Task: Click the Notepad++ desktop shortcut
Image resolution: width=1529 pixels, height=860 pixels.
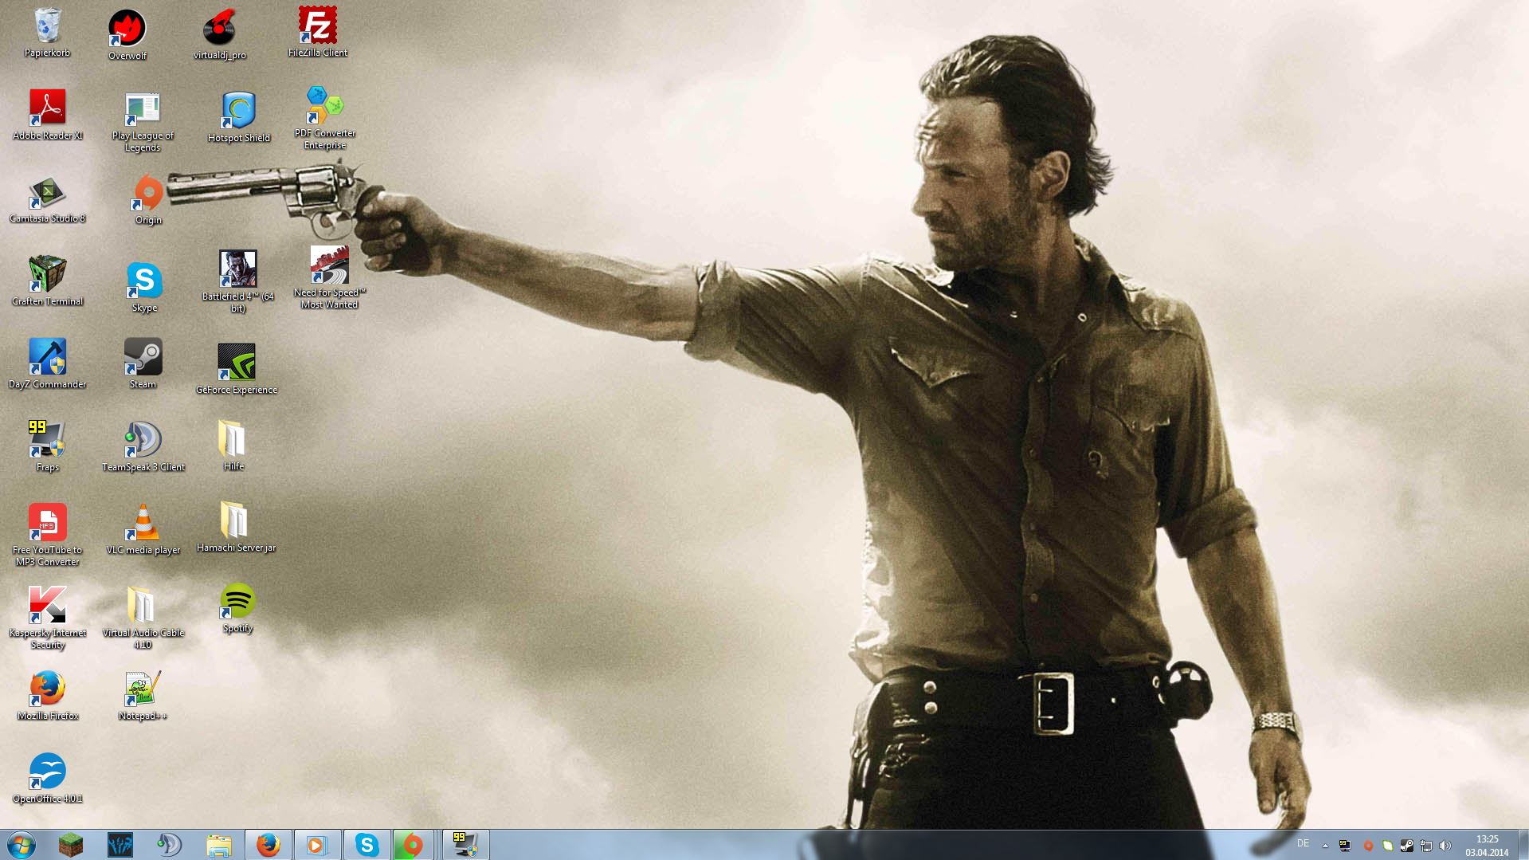Action: 143,689
